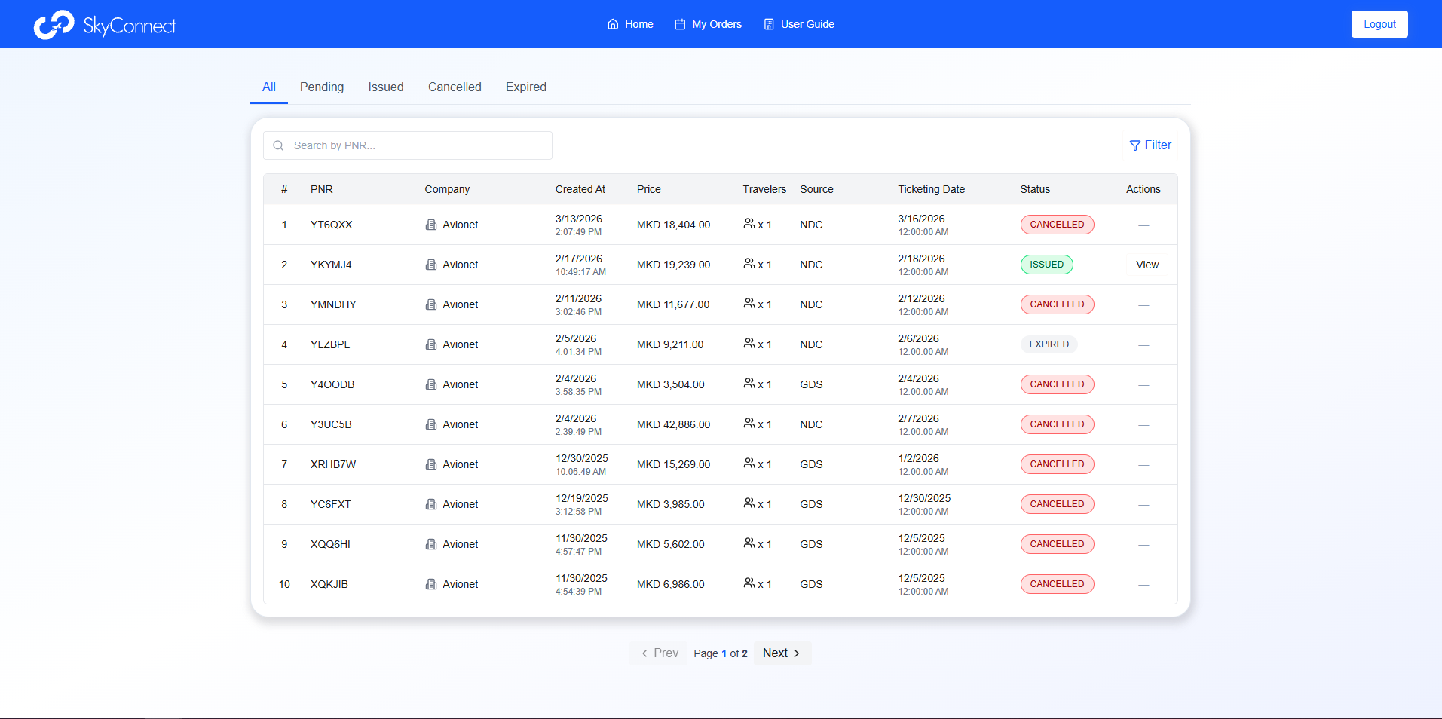The height and width of the screenshot is (719, 1442).
Task: Click ticketing date 12/30/2025
Action: (x=924, y=498)
